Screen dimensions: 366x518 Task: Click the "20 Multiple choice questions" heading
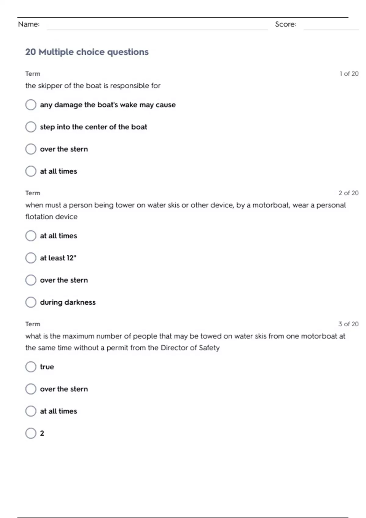[x=87, y=52]
